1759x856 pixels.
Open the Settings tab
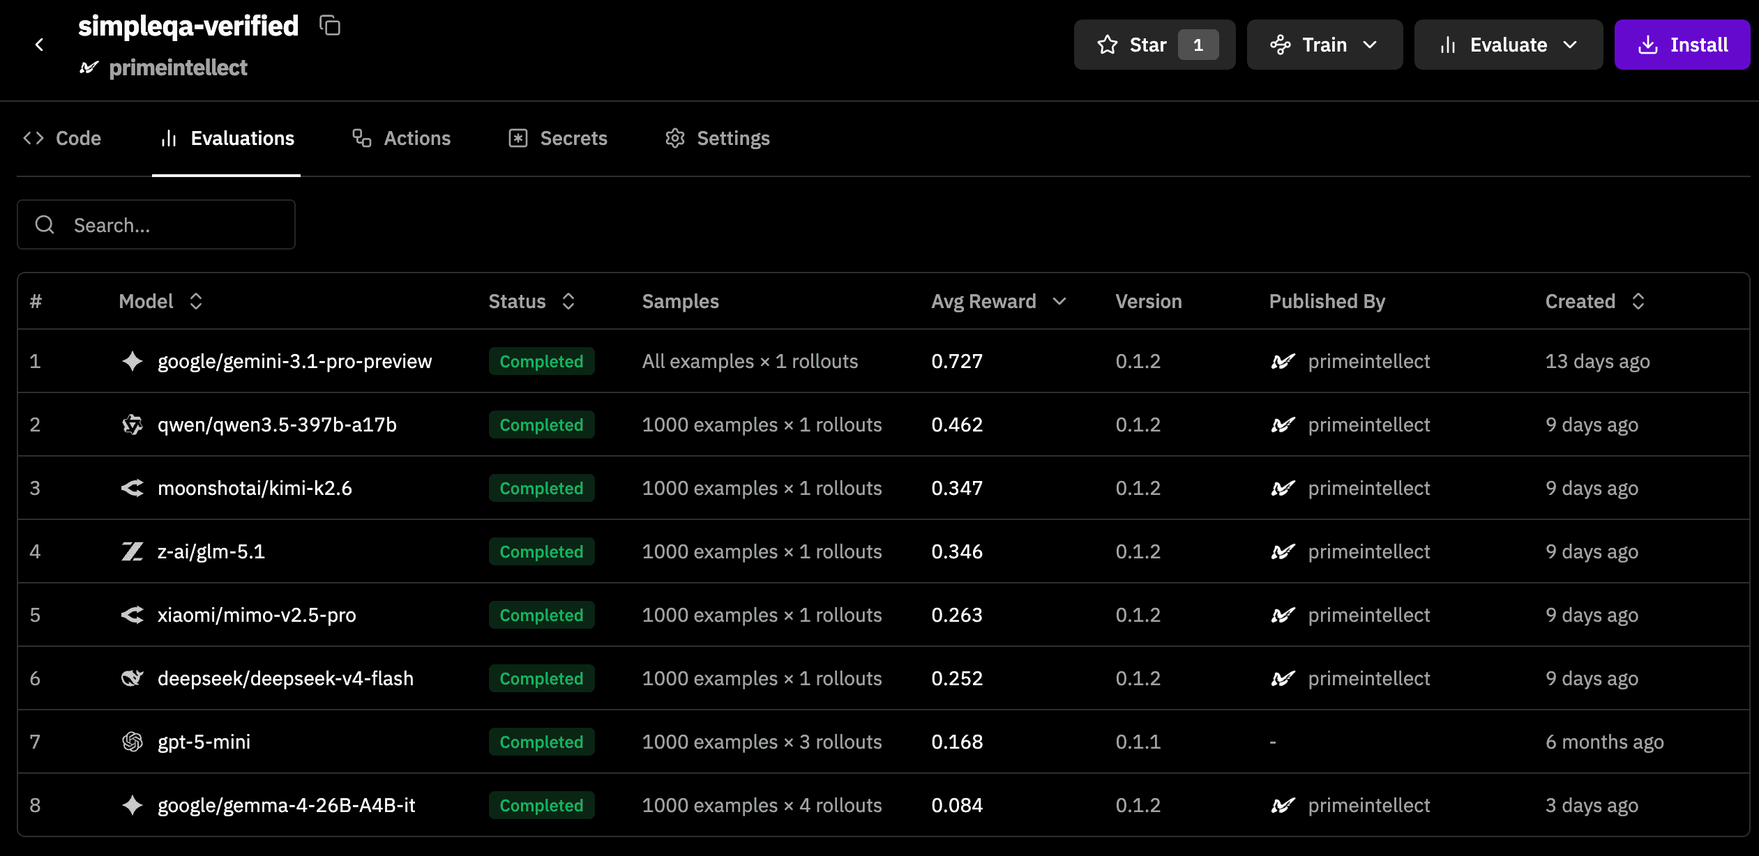[718, 138]
